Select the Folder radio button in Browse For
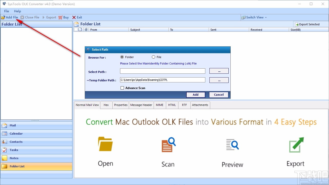This screenshot has width=329, height=185. click(x=122, y=57)
